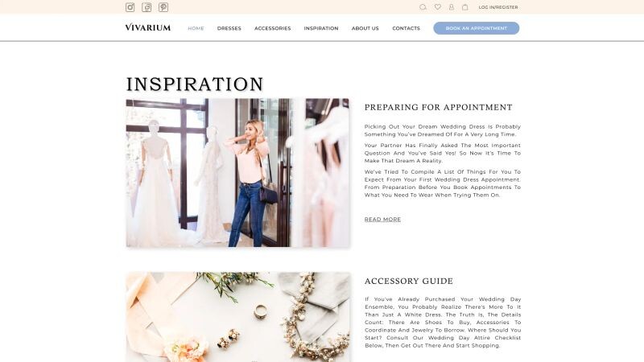Open the shopping bag icon

tap(465, 7)
